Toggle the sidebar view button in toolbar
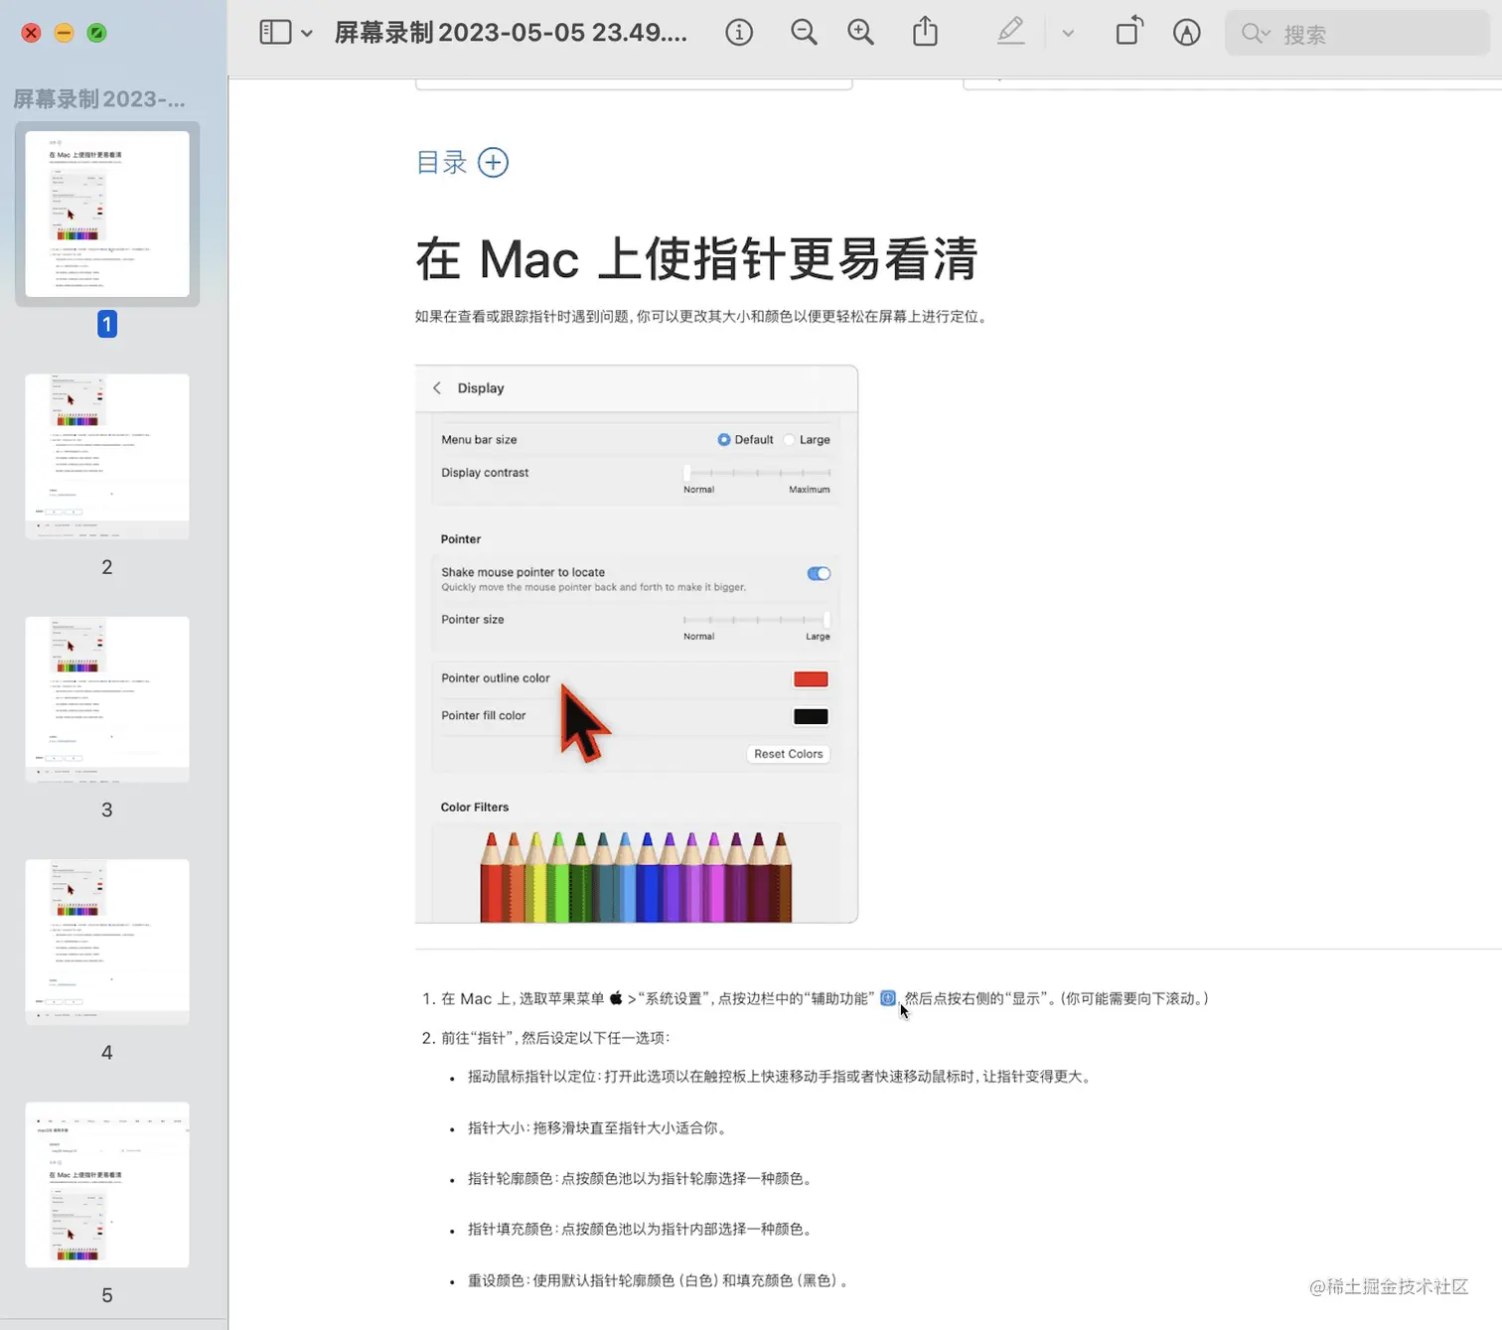 pyautogui.click(x=275, y=33)
